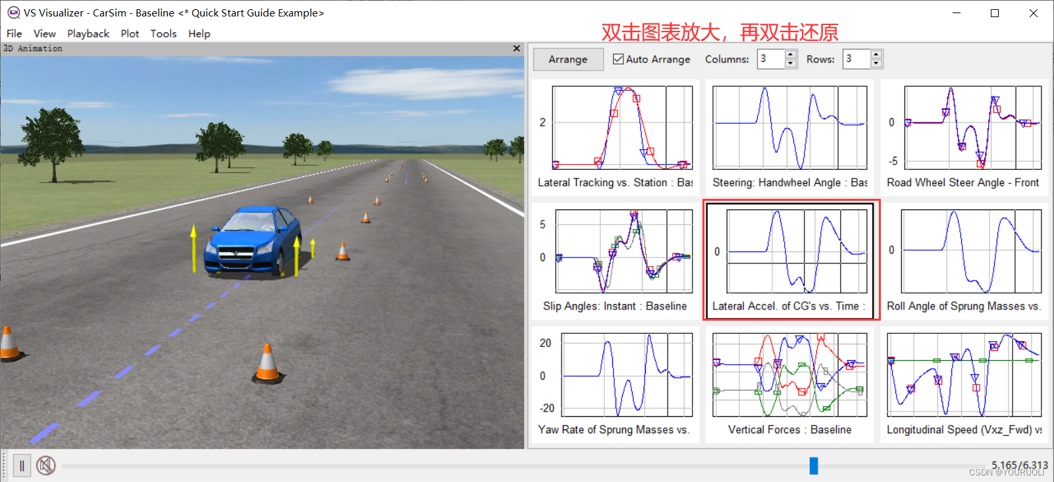Toggle the Auto Arrange checkbox
Viewport: 1054px width, 482px height.
[x=618, y=59]
